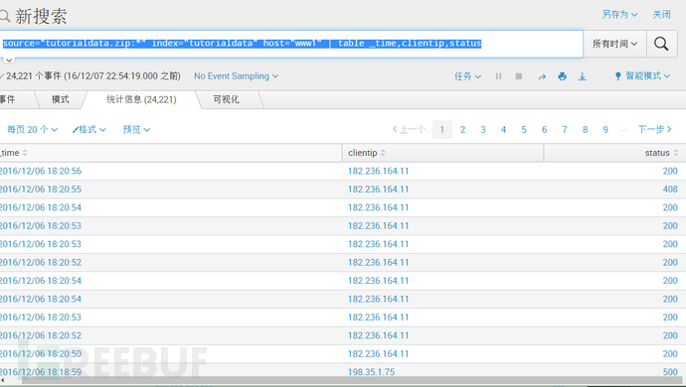Open the 每页 20 个 per-page dropdown
686x387 pixels.
pos(33,130)
